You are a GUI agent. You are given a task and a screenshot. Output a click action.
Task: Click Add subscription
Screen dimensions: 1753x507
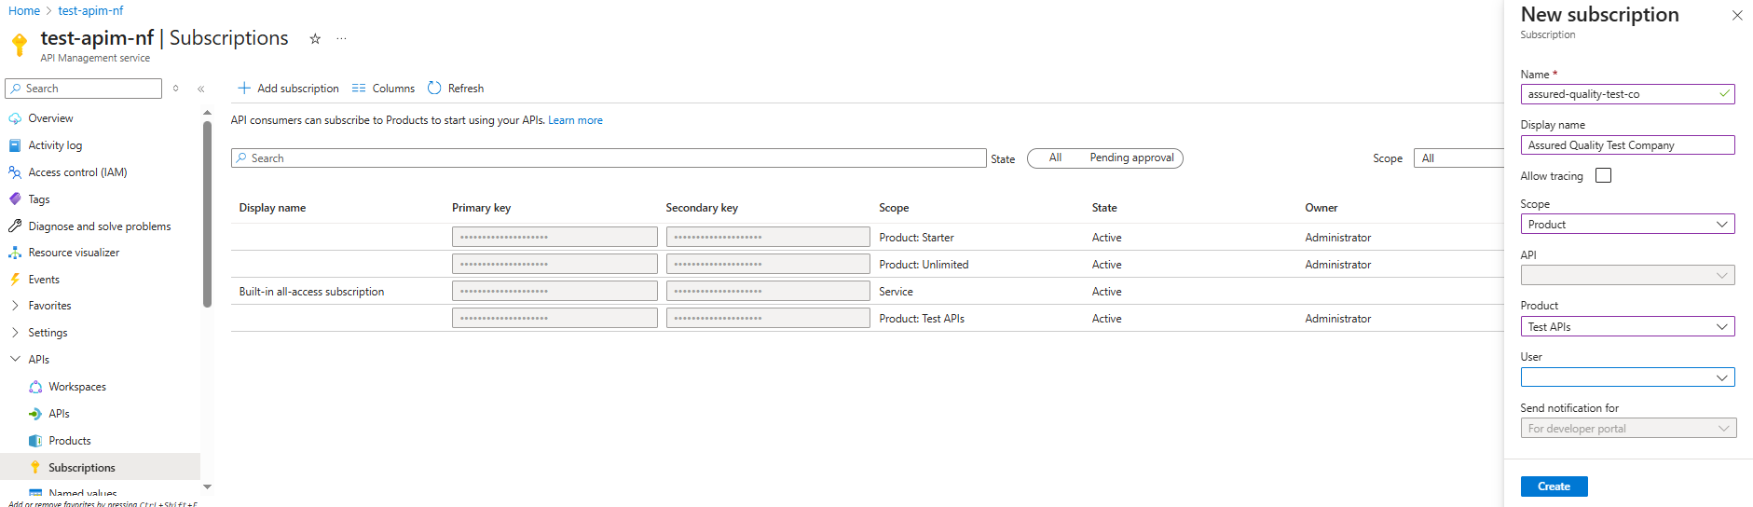tap(288, 89)
